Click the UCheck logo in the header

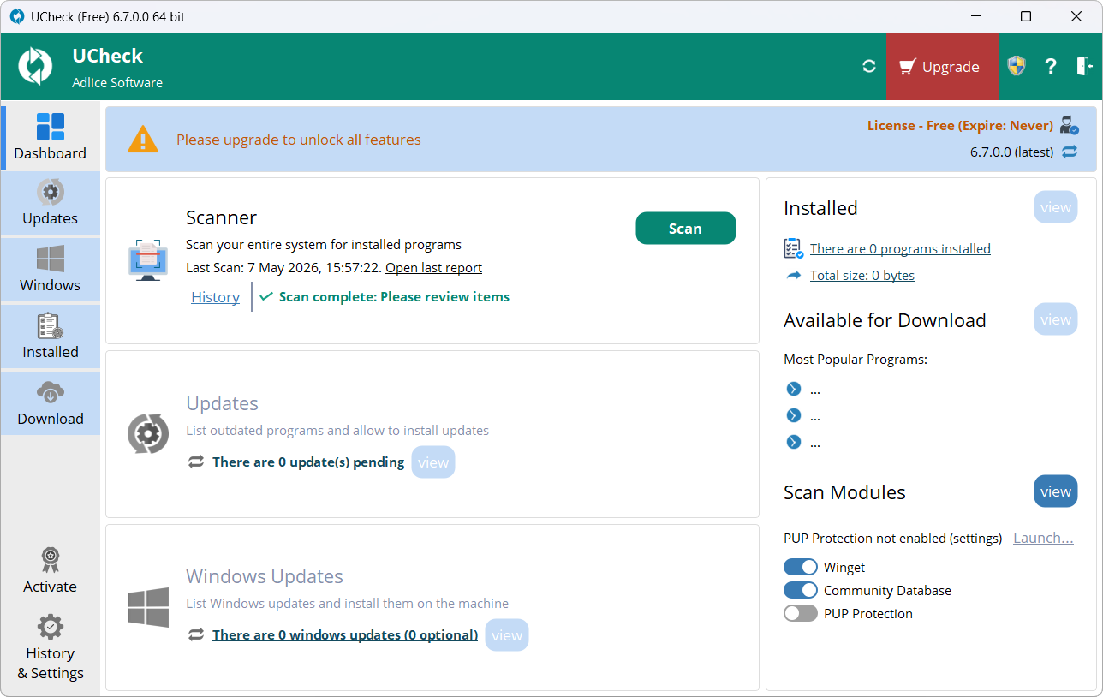pyautogui.click(x=36, y=67)
